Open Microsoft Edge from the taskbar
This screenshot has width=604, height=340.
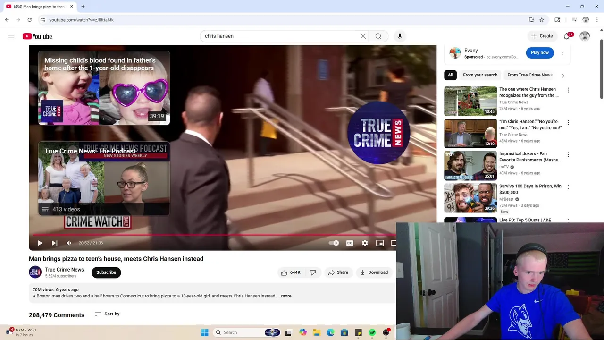pyautogui.click(x=330, y=332)
